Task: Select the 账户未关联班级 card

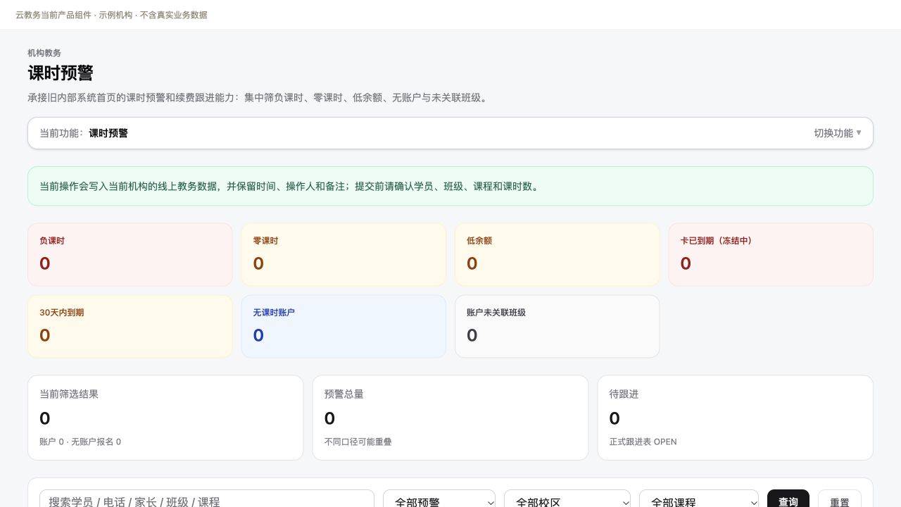Action: tap(557, 327)
